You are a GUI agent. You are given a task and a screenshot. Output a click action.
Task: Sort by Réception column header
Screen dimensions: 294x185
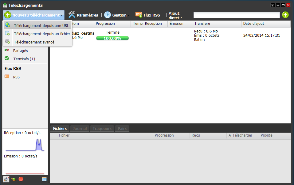tap(155, 24)
